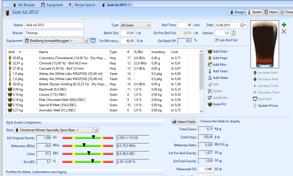
Task: Click the Select Fields button
Action: (184, 122)
